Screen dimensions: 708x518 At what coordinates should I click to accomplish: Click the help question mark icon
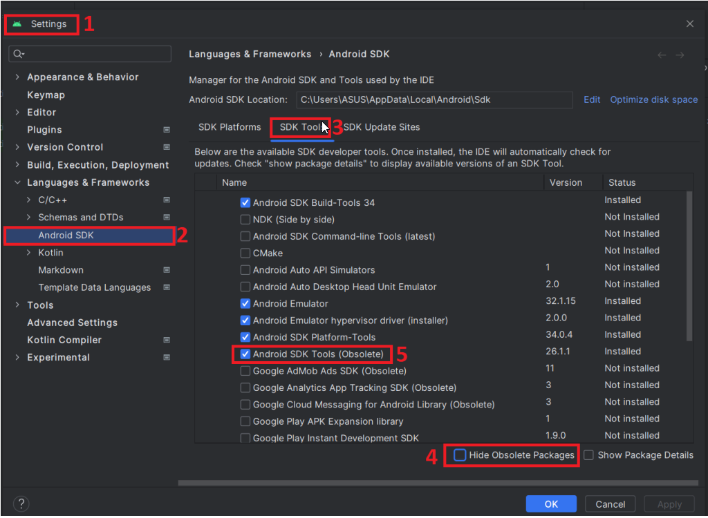pos(21,503)
